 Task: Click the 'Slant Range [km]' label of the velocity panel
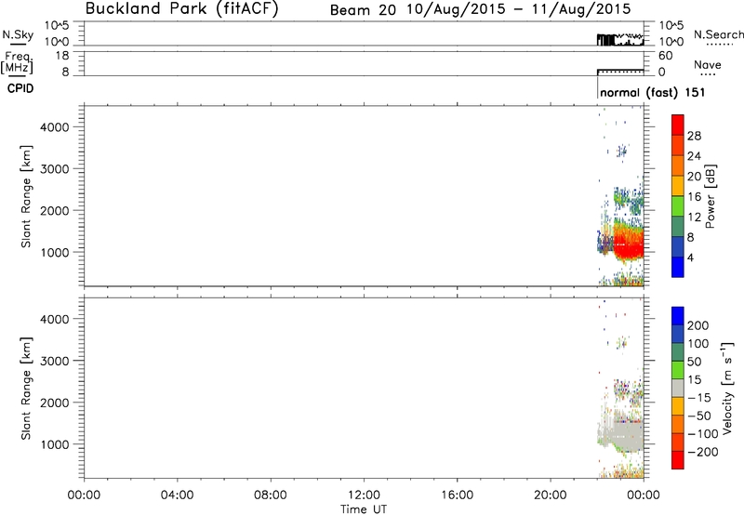[26, 389]
